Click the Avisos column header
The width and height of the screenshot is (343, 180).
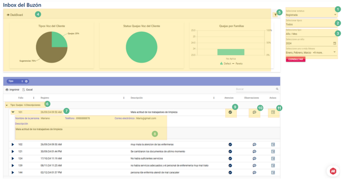[273, 98]
